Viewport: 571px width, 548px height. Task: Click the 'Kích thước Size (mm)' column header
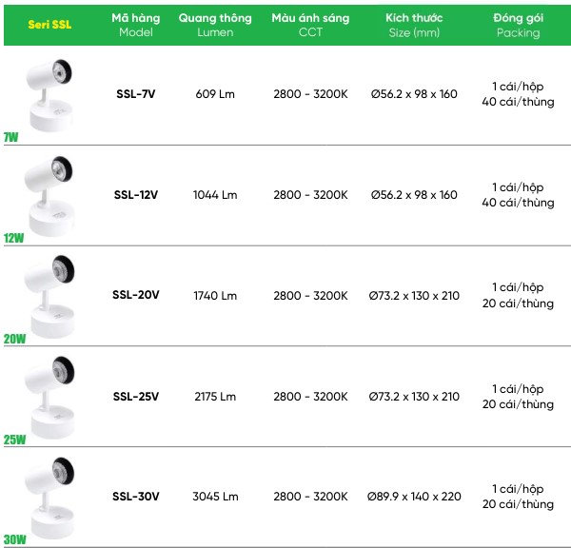414,25
